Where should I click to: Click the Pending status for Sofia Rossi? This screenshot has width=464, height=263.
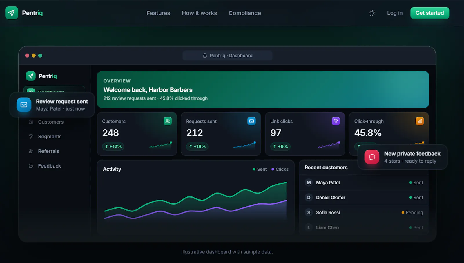click(x=412, y=212)
